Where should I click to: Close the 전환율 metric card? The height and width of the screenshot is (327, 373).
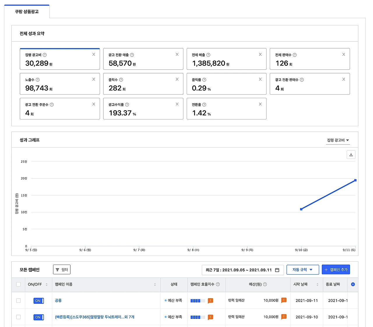point(260,104)
